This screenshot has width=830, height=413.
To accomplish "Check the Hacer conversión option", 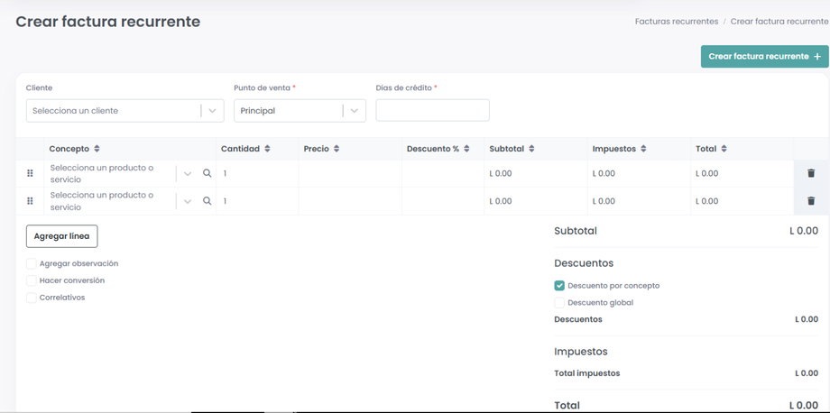I will pyautogui.click(x=32, y=280).
